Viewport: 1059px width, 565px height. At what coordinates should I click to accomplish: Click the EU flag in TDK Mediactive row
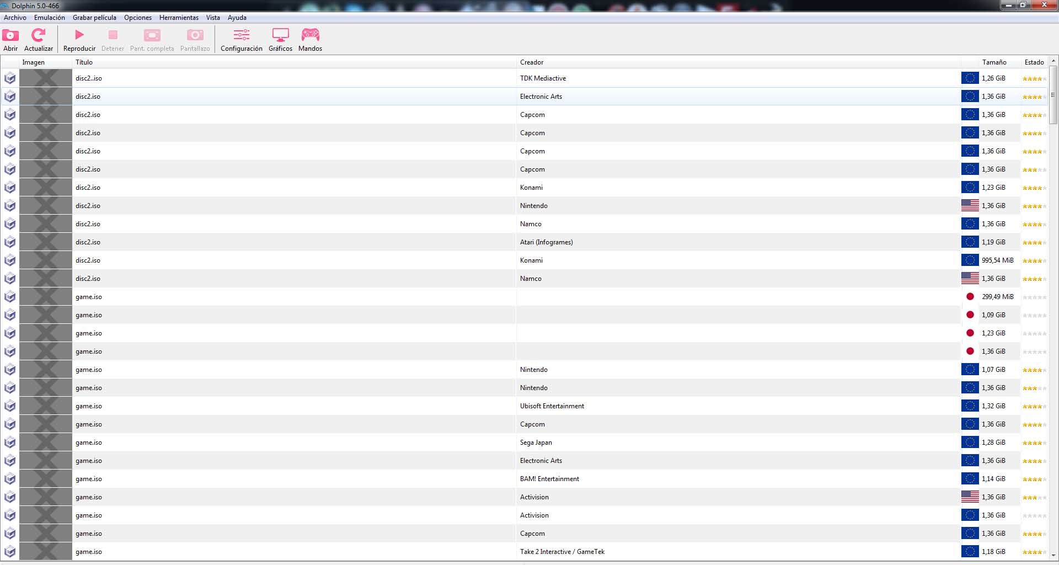[970, 78]
